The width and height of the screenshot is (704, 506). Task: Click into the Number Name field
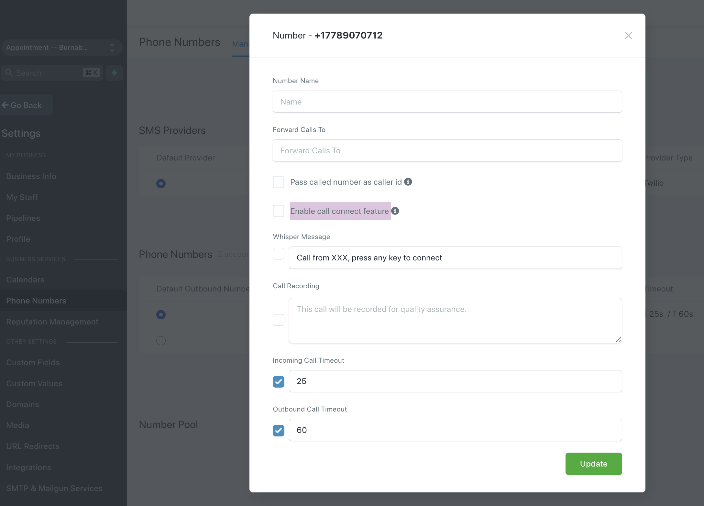447,102
